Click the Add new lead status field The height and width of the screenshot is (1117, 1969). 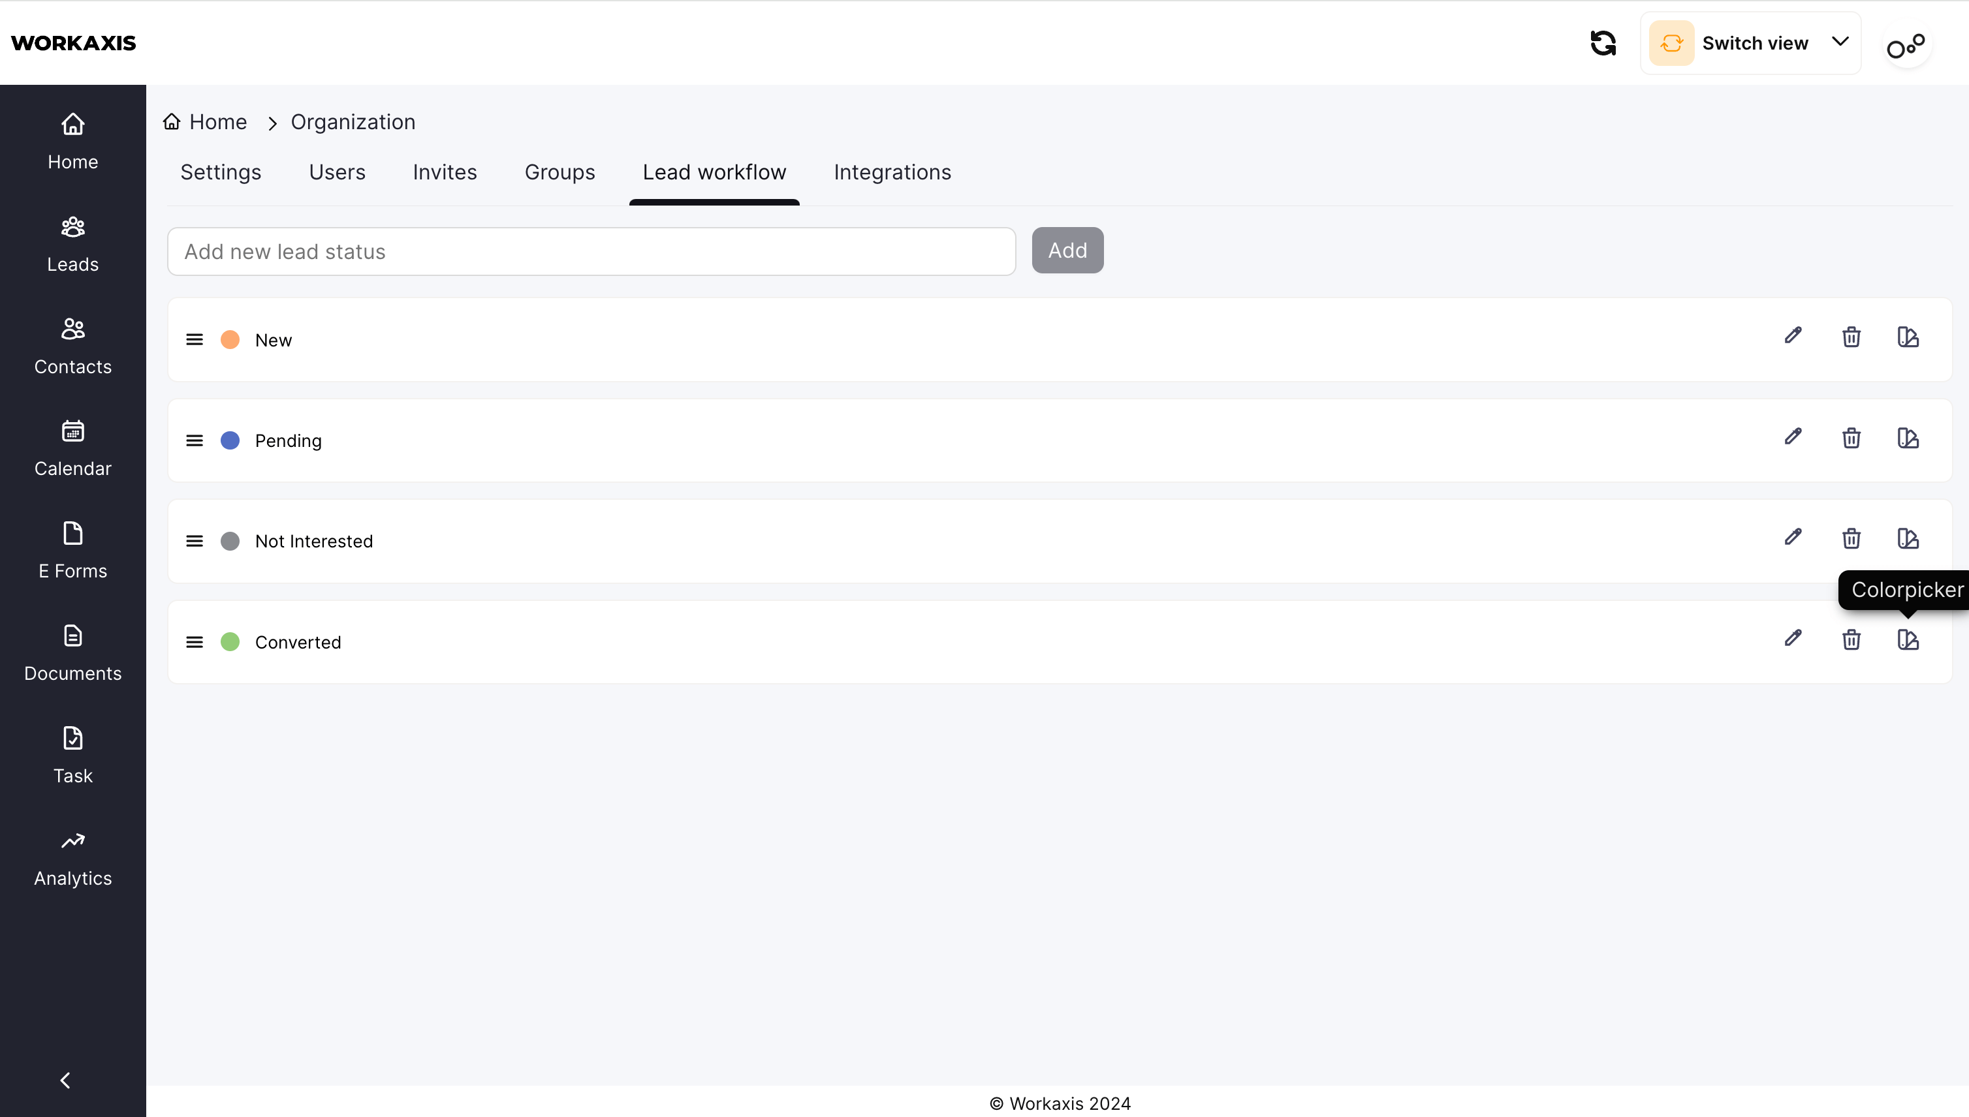(591, 252)
